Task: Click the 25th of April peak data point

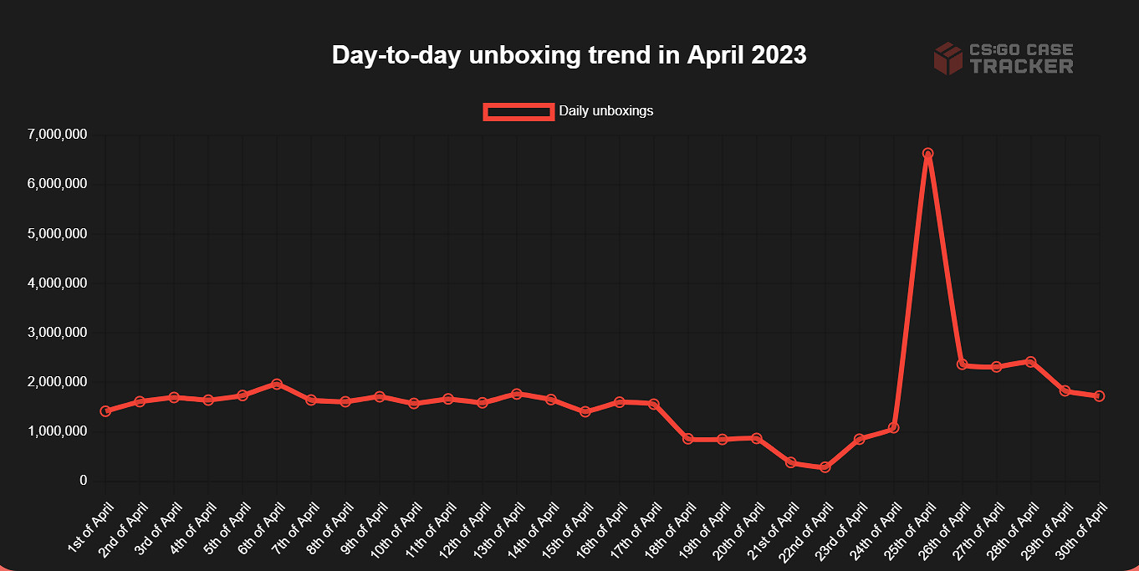Action: pos(928,153)
